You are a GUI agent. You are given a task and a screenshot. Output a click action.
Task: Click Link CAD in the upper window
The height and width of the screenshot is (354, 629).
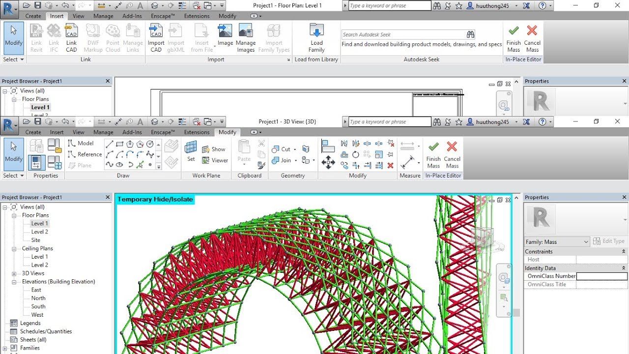[71, 38]
